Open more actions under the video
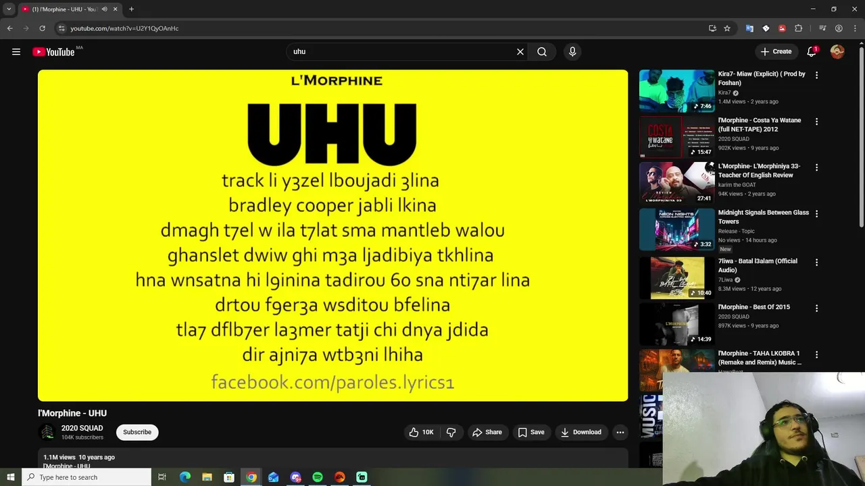 pos(620,432)
